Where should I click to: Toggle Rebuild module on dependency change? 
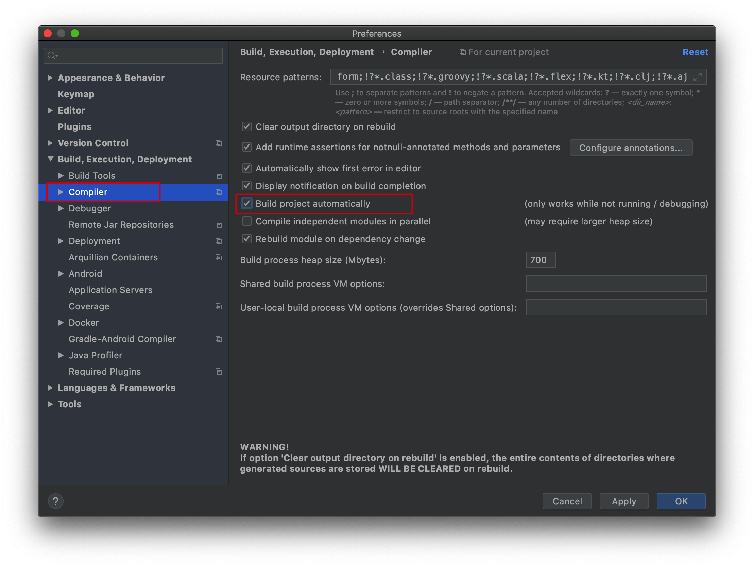point(247,239)
